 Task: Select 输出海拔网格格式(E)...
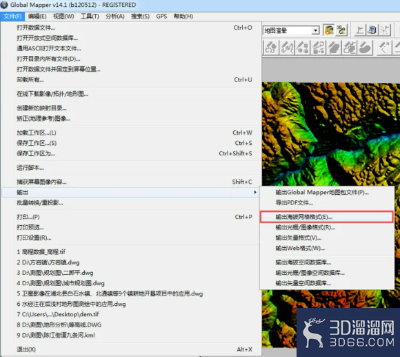click(x=327, y=217)
